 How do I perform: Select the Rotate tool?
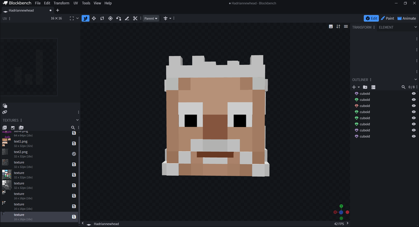(x=102, y=19)
